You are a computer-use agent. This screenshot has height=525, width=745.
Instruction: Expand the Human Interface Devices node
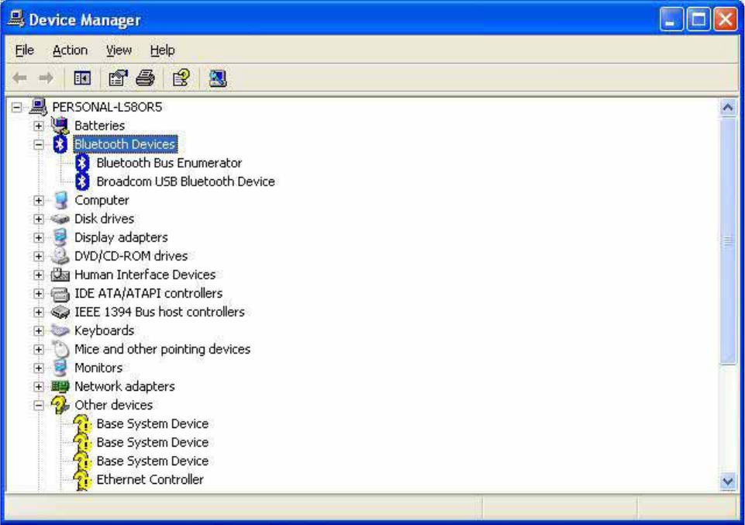tap(39, 275)
